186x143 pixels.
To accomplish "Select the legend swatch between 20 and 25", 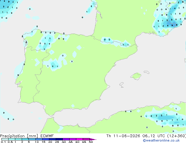I will click(52, 139).
